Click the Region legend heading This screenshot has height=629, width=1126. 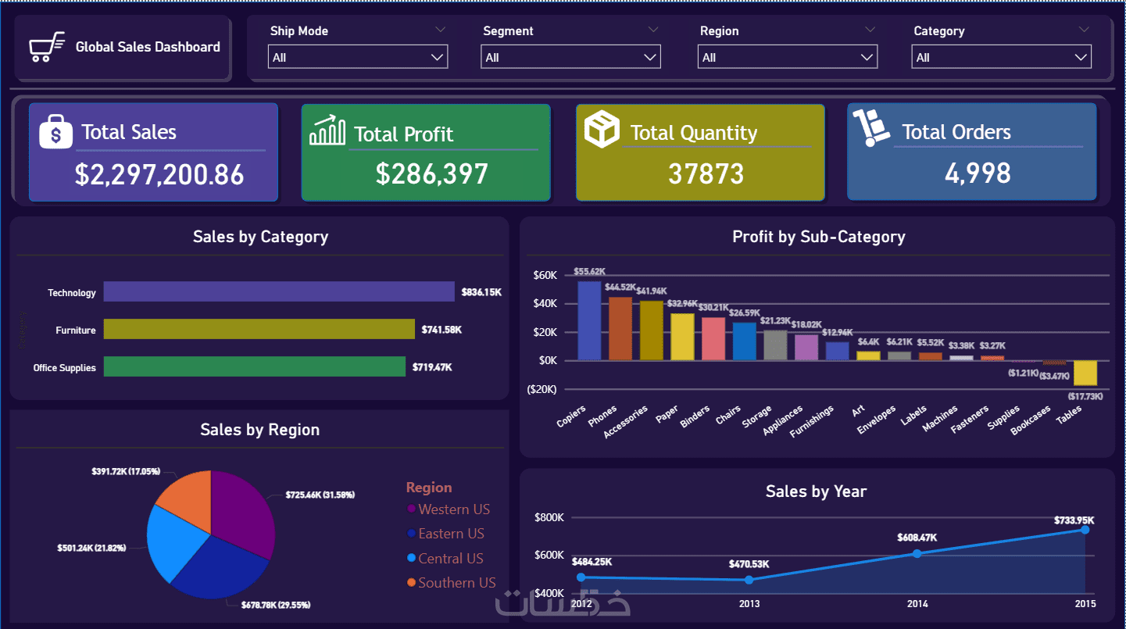pos(429,488)
